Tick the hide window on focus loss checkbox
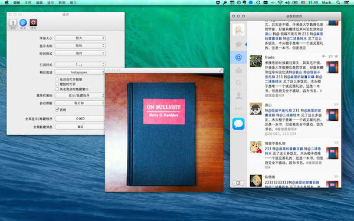The image size is (354, 221). click(x=57, y=89)
